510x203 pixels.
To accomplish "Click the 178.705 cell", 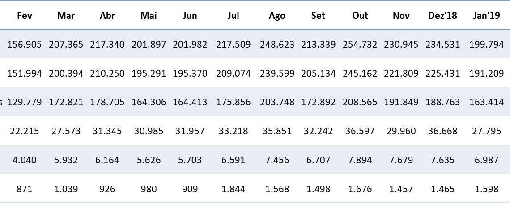I will click(107, 102).
